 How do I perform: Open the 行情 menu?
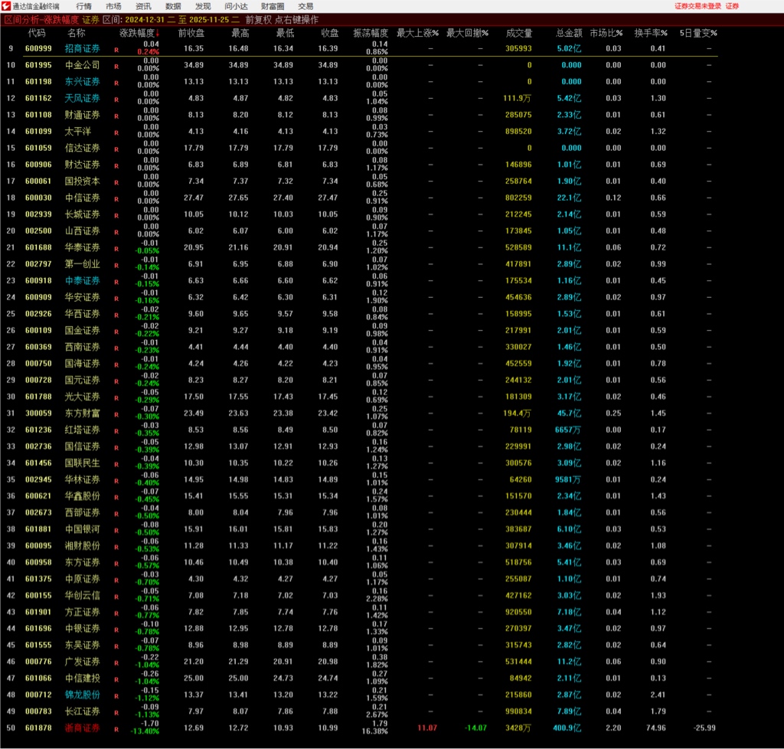(x=84, y=6)
